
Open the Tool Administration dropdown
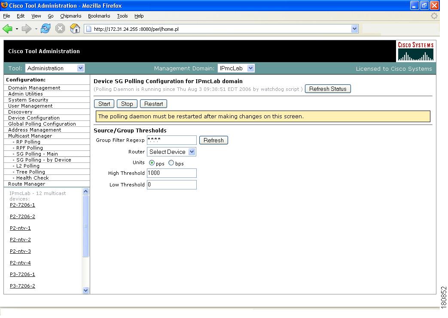coord(55,68)
